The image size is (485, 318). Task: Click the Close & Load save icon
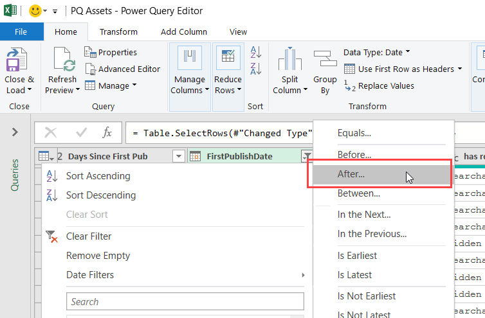coord(17,59)
